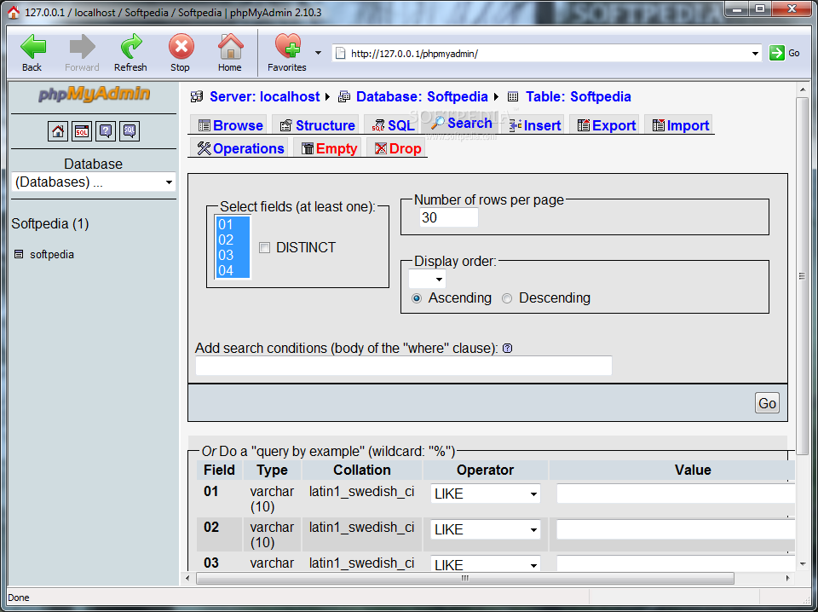Click the scroll down arrow
Image resolution: width=818 pixels, height=612 pixels.
803,564
